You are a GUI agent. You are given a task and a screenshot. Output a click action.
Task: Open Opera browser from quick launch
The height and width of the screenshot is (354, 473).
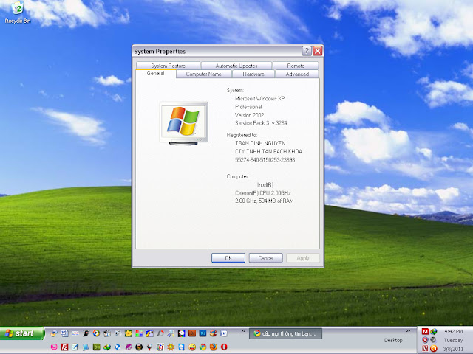point(224,347)
